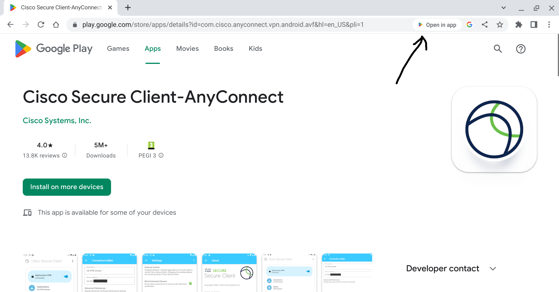
Task: Click Install on more devices button
Action: 67,187
